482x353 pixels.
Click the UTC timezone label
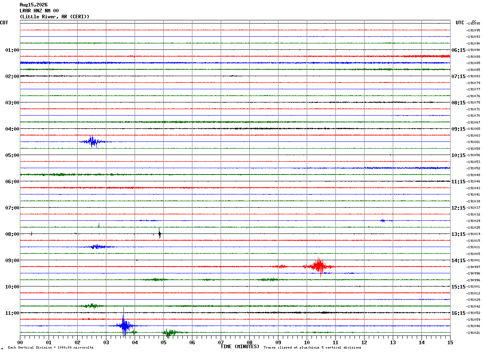click(x=460, y=23)
